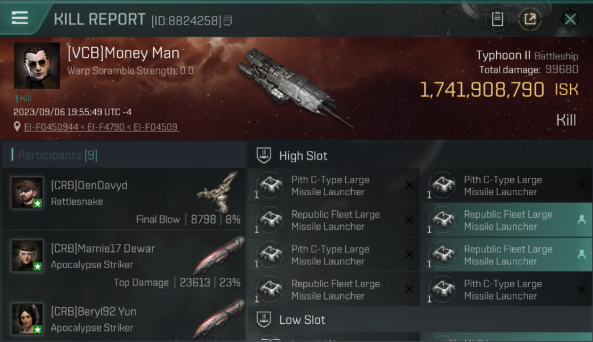Expand the Low Slot section header
Viewport: 593px width, 342px height.
click(302, 320)
